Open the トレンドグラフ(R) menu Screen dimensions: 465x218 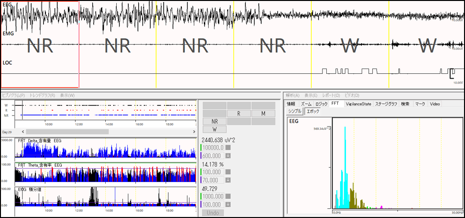coord(42,95)
